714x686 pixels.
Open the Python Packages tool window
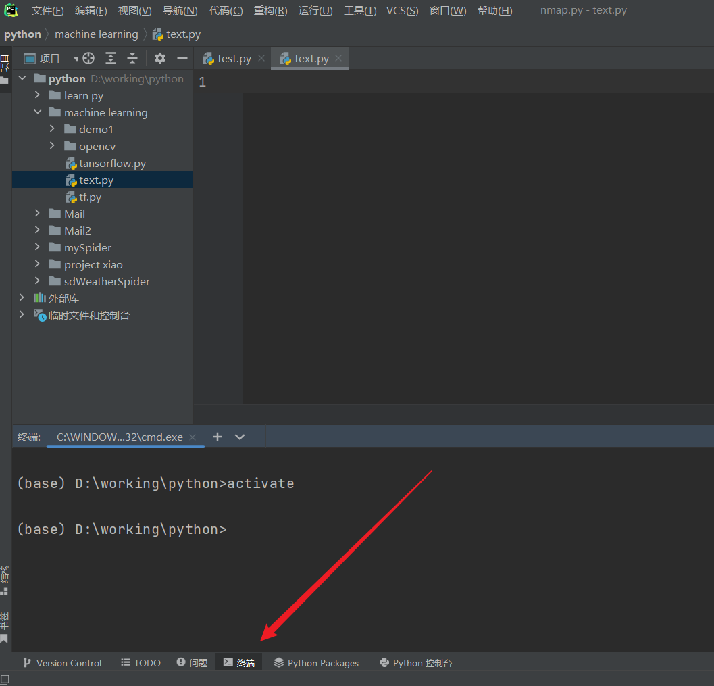pos(316,663)
